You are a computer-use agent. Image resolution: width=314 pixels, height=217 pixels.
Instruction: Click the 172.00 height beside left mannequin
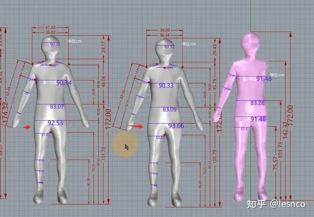[108, 119]
